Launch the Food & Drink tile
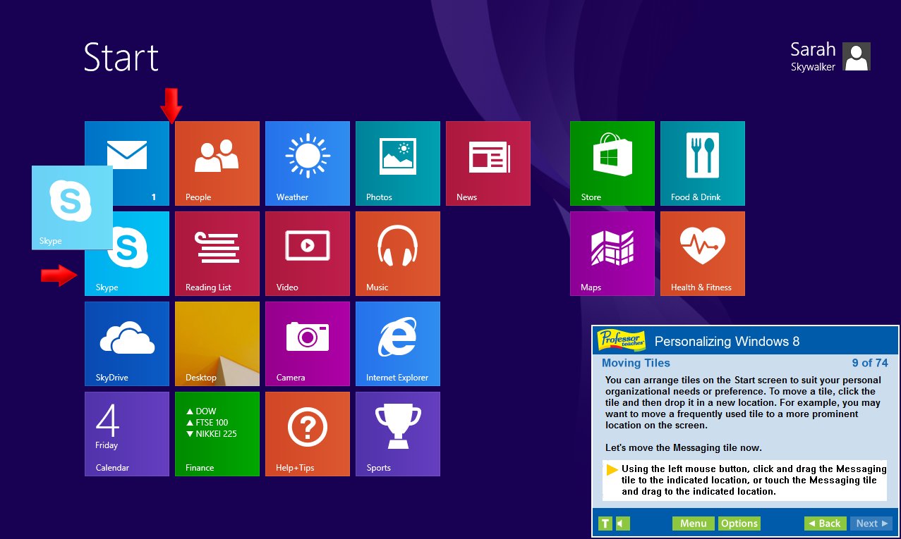 (x=702, y=163)
